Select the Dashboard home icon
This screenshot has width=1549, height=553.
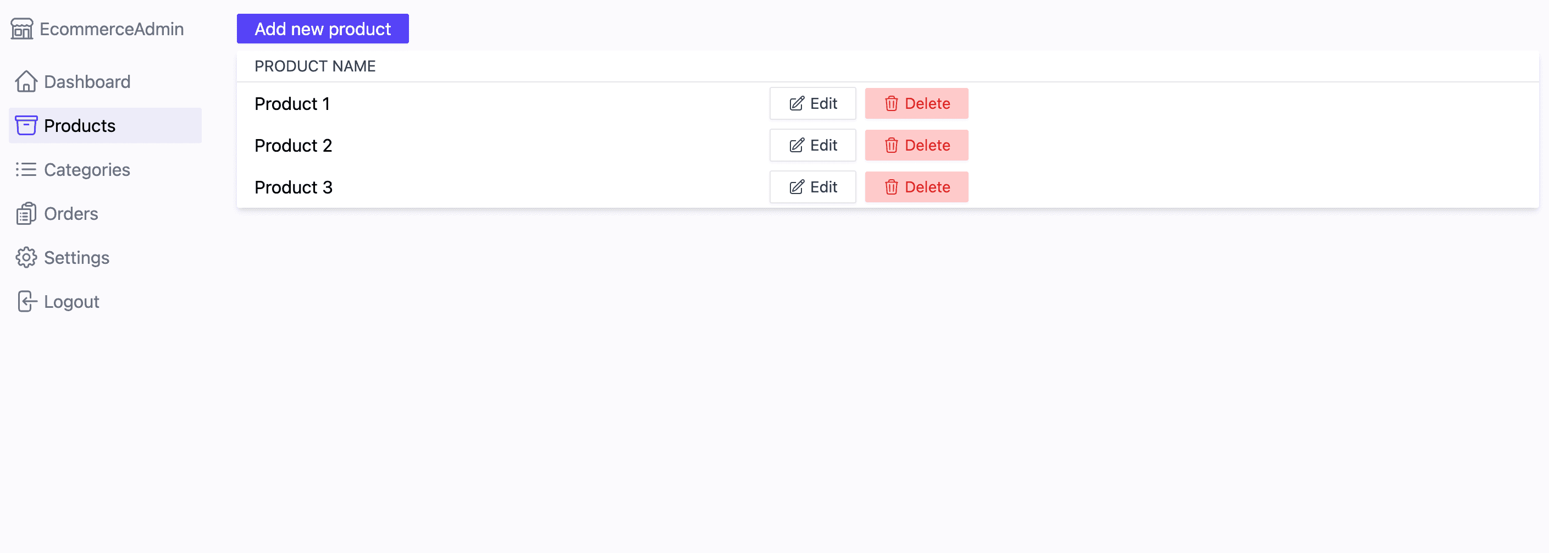point(26,81)
